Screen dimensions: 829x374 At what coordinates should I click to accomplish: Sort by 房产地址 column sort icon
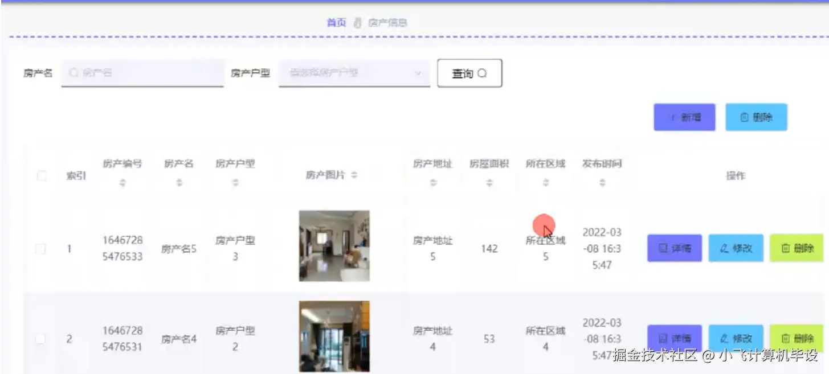[432, 183]
